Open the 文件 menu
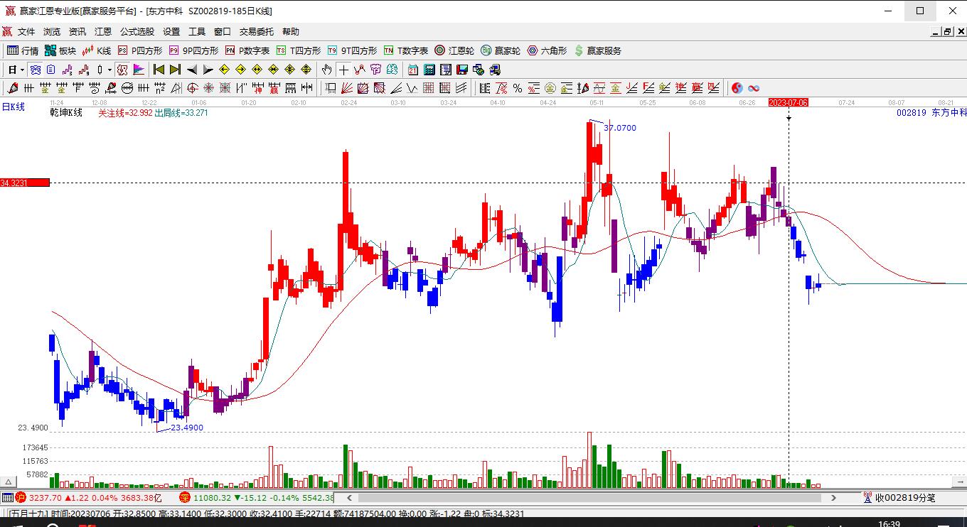 tap(26, 32)
